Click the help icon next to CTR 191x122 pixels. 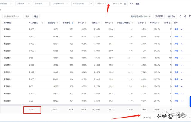tap(83, 23)
